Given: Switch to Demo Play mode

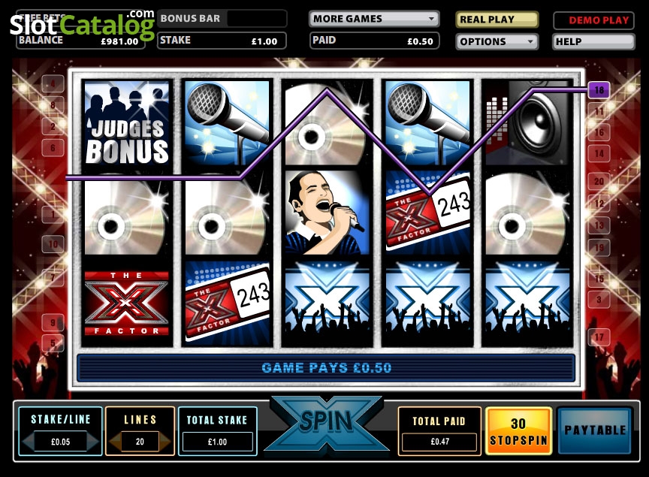Looking at the screenshot, I should (x=593, y=20).
